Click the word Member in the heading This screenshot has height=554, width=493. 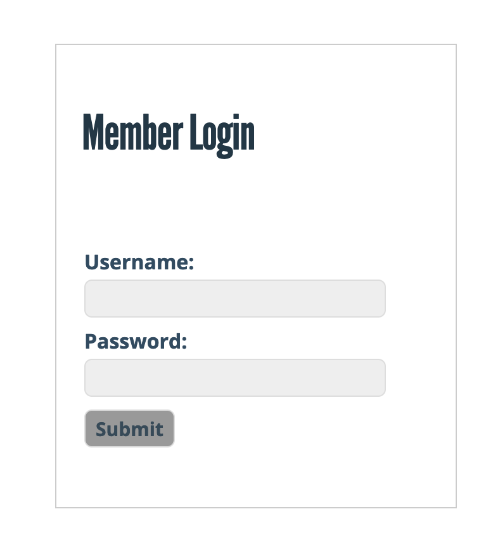coord(132,133)
